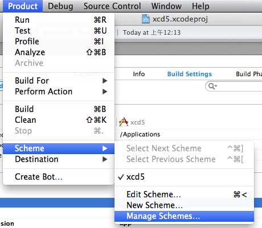
Task: Click the xcd5 application target icon
Action: (x=124, y=122)
